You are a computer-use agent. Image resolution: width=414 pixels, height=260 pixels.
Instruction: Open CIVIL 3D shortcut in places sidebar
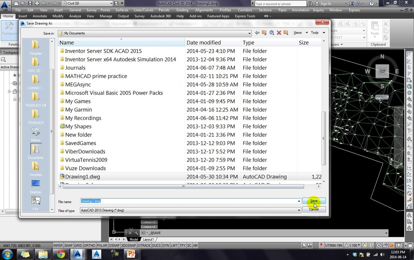[35, 65]
